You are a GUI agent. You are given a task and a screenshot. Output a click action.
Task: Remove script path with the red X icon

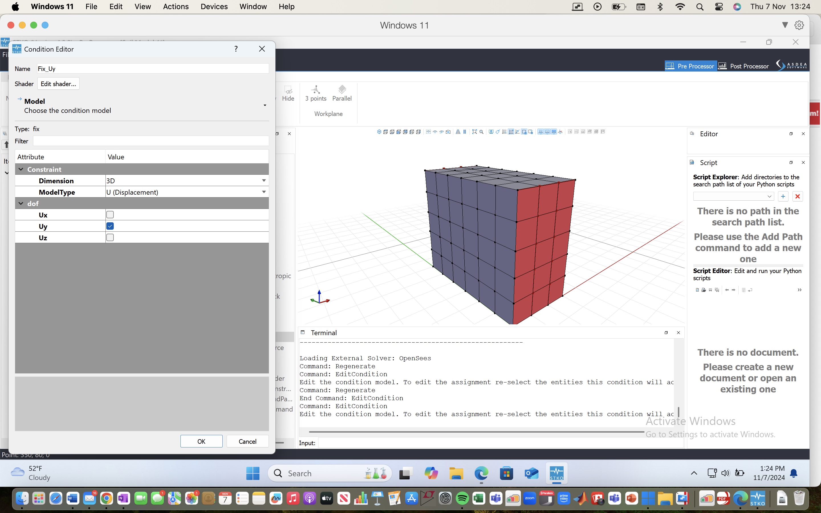click(798, 196)
